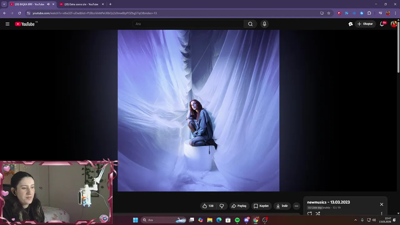The image size is (400, 225).
Task: Close the Daha sonra izle tab
Action: click(103, 4)
